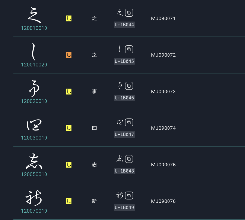This screenshot has width=245, height=220.
Task: Copy the hentaigana character for U+1B046
Action: (129, 86)
